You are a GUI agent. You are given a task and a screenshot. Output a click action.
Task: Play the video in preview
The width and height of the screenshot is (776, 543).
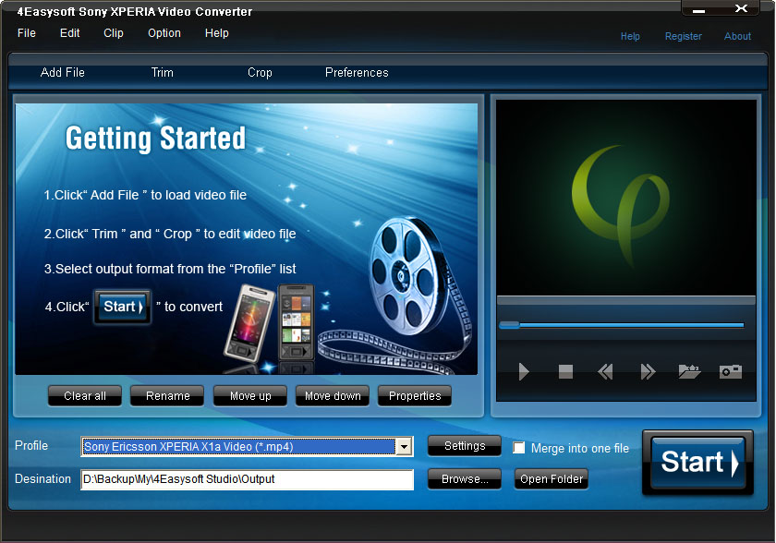pos(524,371)
